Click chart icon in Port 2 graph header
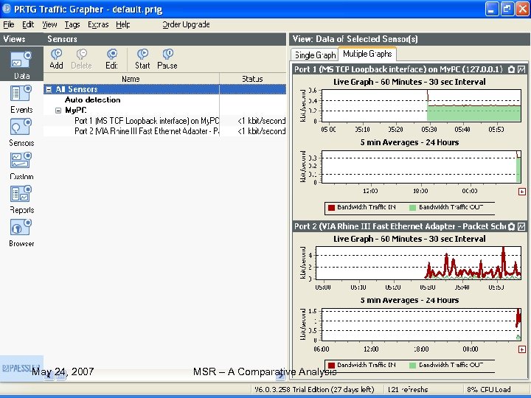The width and height of the screenshot is (531, 398). (x=521, y=226)
